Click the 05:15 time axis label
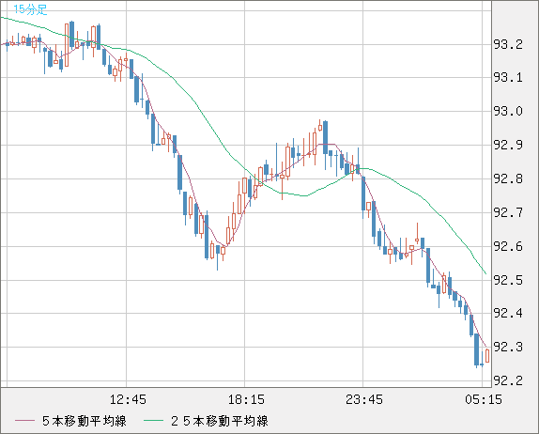539x434 pixels. (484, 399)
